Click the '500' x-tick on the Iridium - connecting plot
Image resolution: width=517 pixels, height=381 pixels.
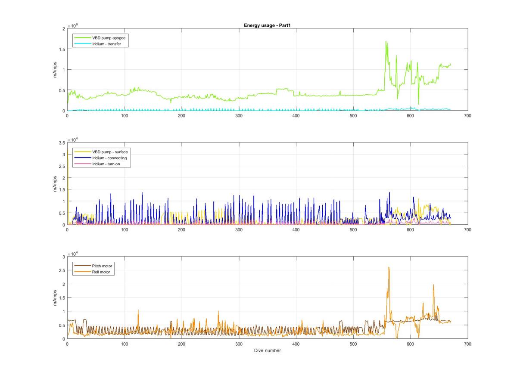353,230
